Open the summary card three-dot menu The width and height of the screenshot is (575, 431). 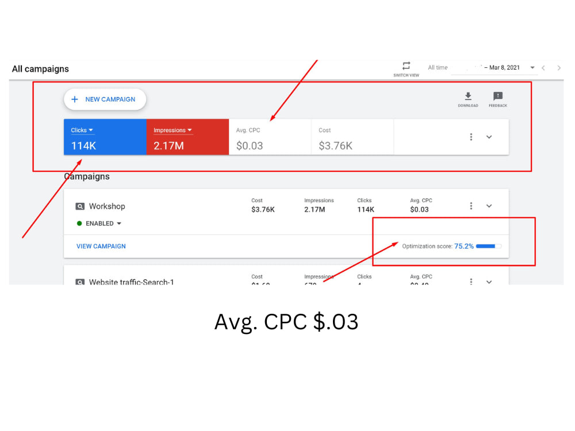[x=471, y=137]
